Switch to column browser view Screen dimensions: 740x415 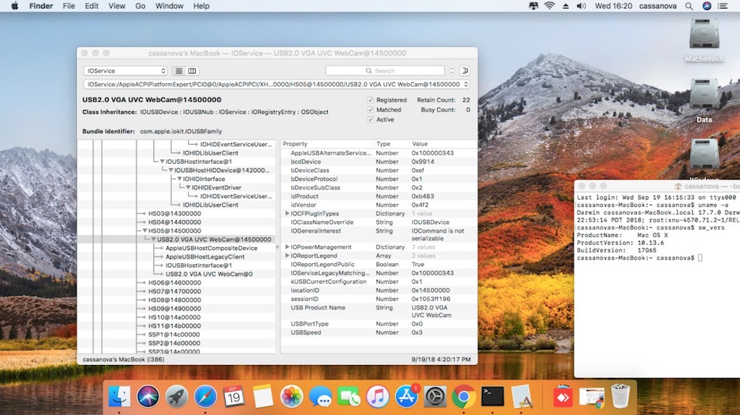[x=192, y=71]
